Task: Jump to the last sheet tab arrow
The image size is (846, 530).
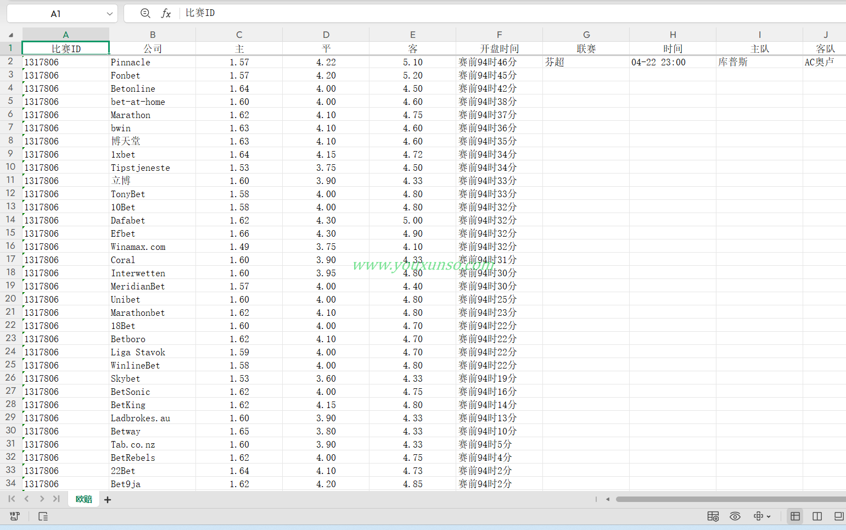Action: click(56, 499)
